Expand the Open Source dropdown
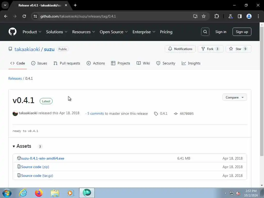 pos(114,32)
